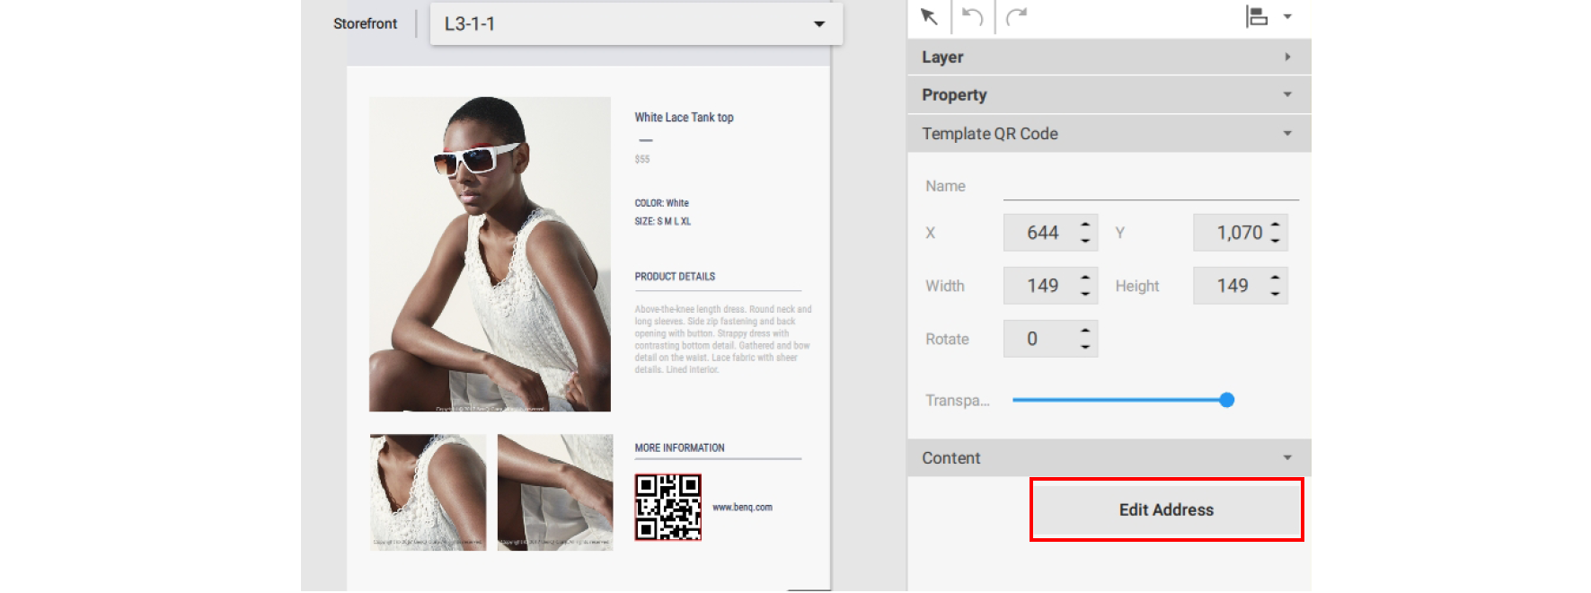
Task: Open the align objects tool
Action: click(x=1257, y=17)
